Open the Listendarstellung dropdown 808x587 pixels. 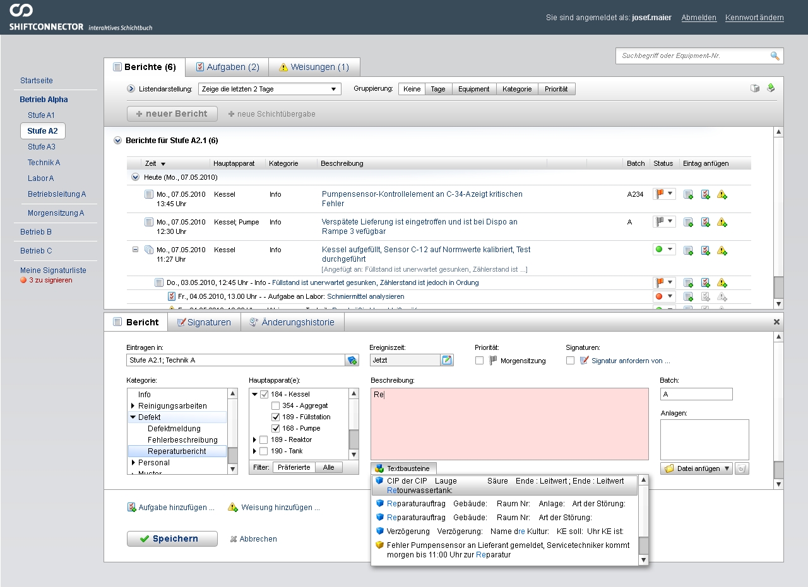tap(270, 89)
